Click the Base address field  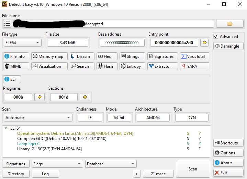click(x=122, y=43)
